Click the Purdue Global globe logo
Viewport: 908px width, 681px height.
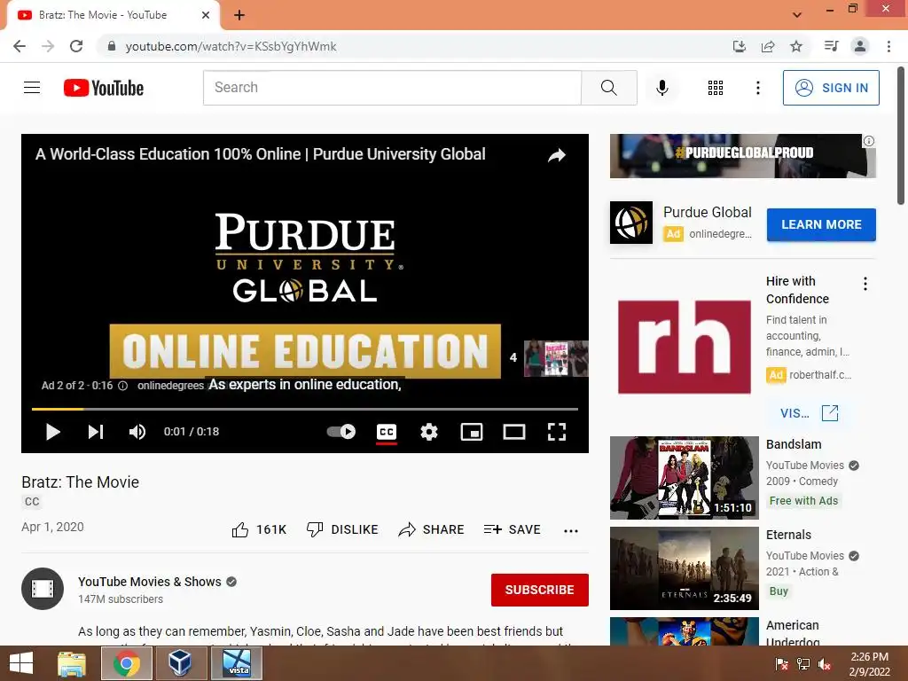click(631, 223)
